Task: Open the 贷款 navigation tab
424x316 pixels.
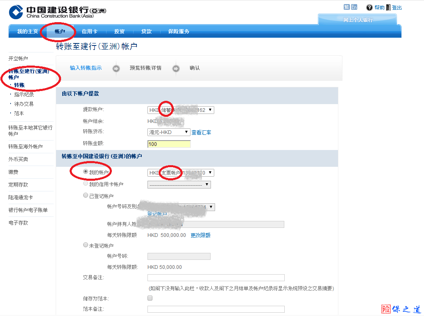Action: 146,32
